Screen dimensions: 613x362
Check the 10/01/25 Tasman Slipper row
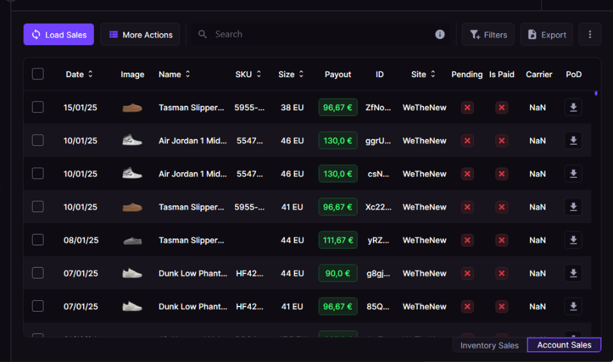pos(38,206)
